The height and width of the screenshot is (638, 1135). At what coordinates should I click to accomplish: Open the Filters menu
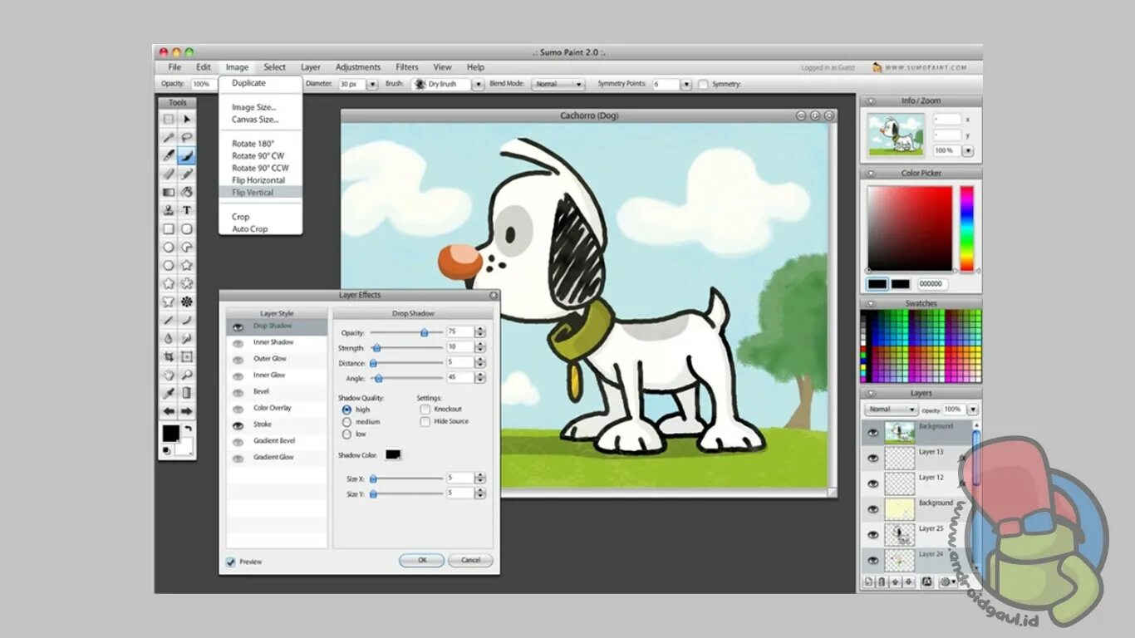(407, 67)
